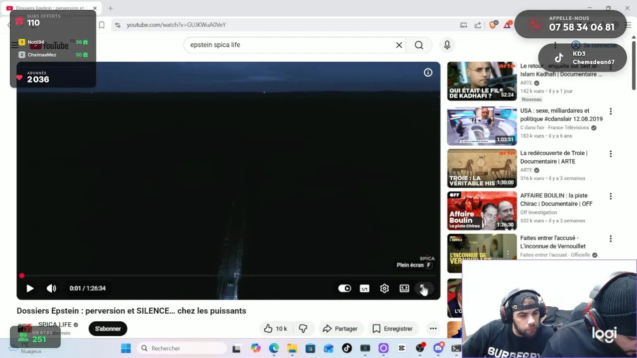637x358 pixels.
Task: Open options menu for USA sexe video
Action: pos(611,111)
